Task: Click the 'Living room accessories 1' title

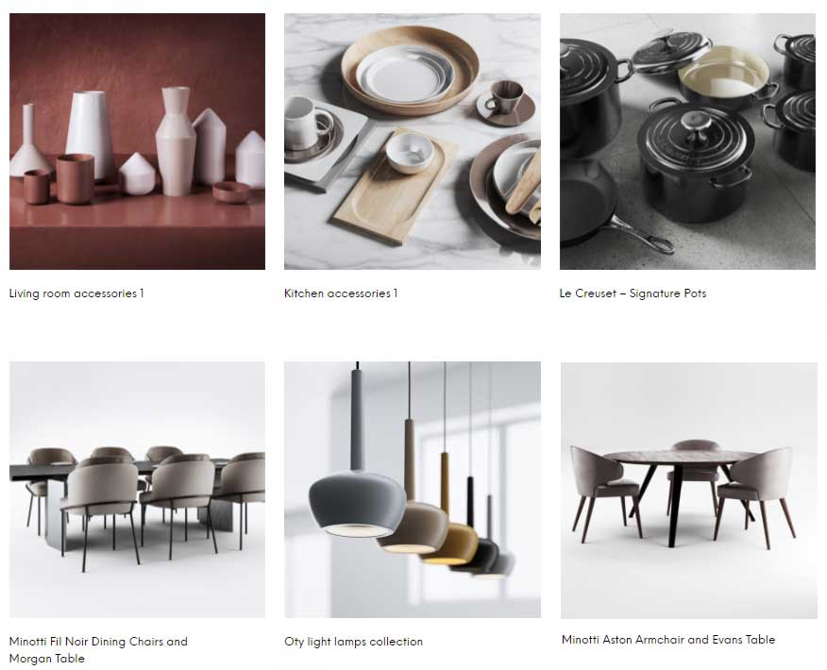Action: (76, 293)
